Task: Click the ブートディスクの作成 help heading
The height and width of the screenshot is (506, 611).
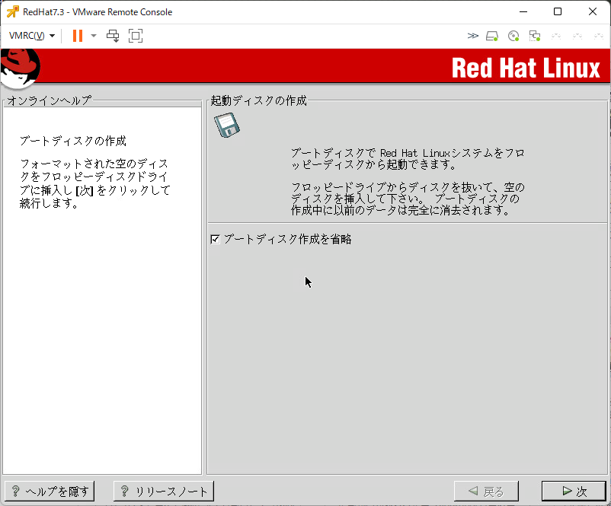Action: click(x=73, y=141)
